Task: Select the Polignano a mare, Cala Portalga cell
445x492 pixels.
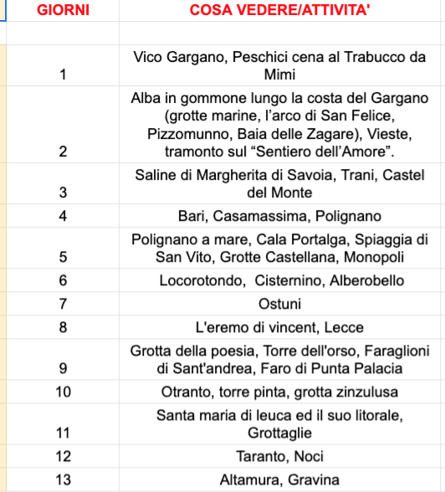Action: click(279, 248)
